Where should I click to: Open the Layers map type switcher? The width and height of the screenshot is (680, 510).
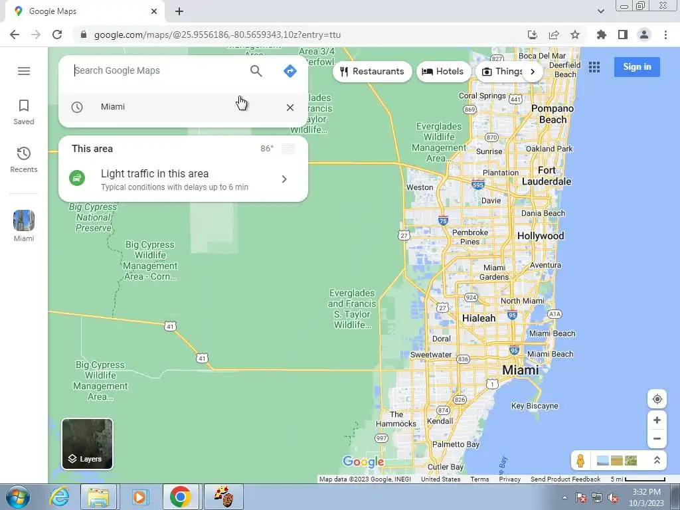(87, 444)
